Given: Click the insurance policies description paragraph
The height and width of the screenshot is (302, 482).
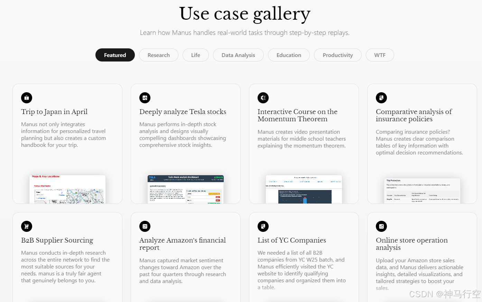Looking at the screenshot, I should [419, 142].
